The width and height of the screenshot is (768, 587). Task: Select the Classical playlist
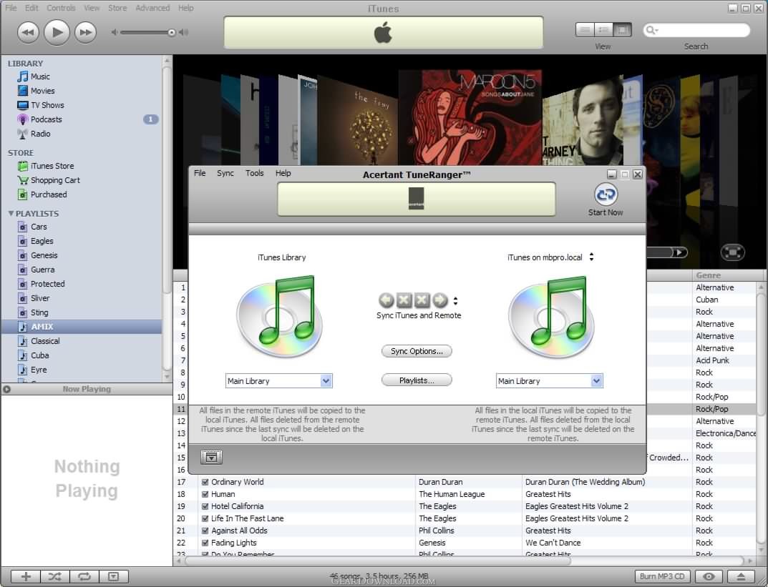pyautogui.click(x=45, y=341)
